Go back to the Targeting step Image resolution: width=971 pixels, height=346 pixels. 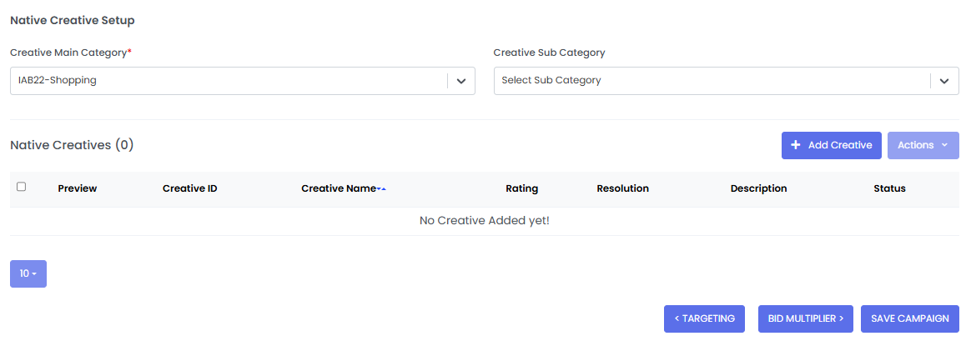pos(704,318)
